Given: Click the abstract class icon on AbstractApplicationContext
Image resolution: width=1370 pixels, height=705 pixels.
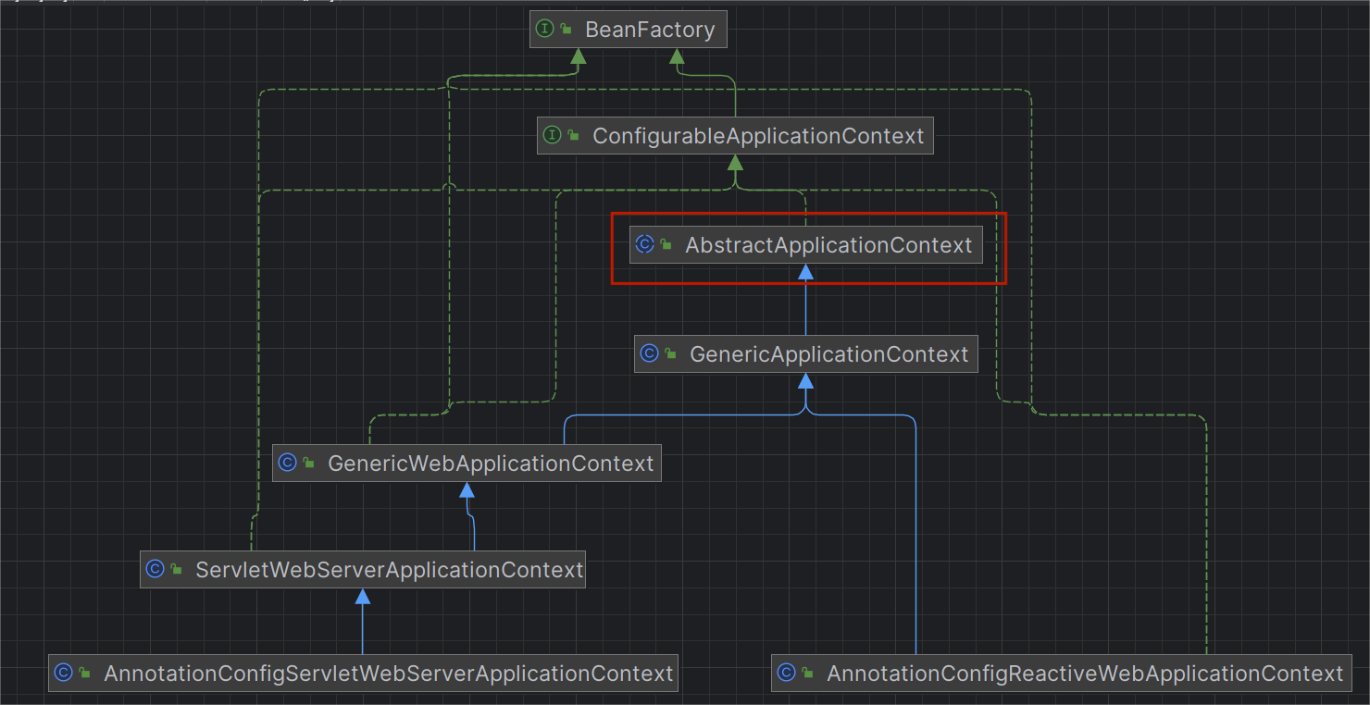Looking at the screenshot, I should click(645, 244).
